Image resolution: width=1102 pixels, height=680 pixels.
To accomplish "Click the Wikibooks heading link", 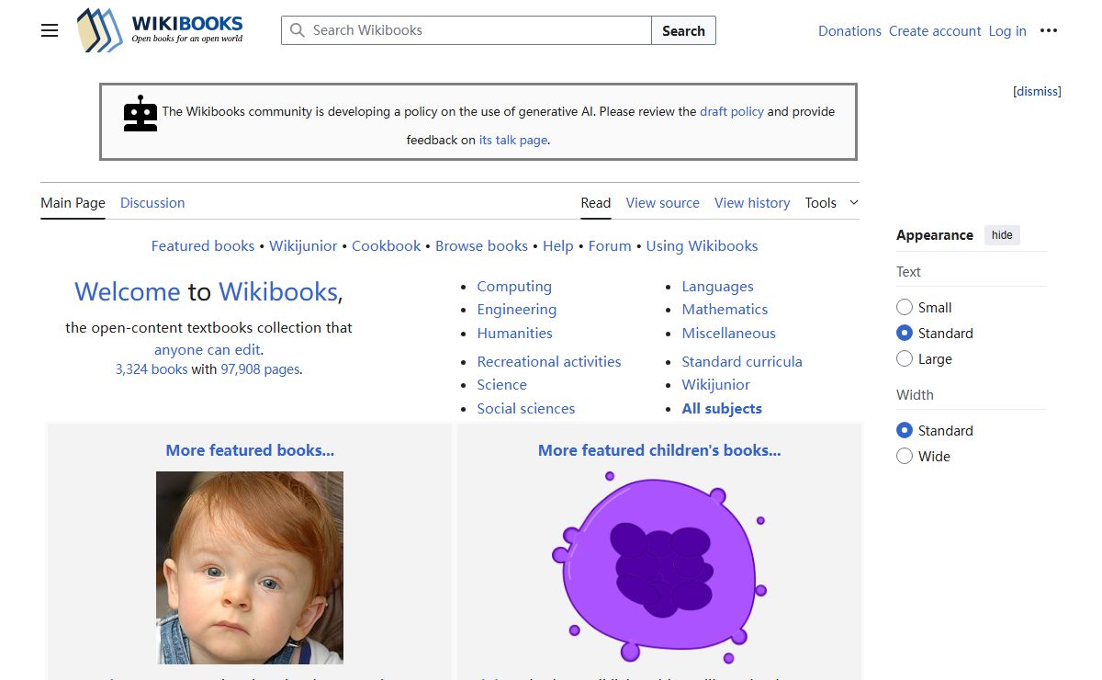I will click(278, 292).
